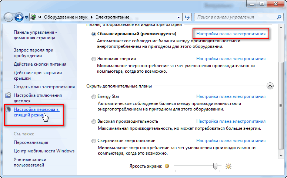287x178 pixels.
Task: Open plan settings for Сбалансированный
Action: click(231, 34)
